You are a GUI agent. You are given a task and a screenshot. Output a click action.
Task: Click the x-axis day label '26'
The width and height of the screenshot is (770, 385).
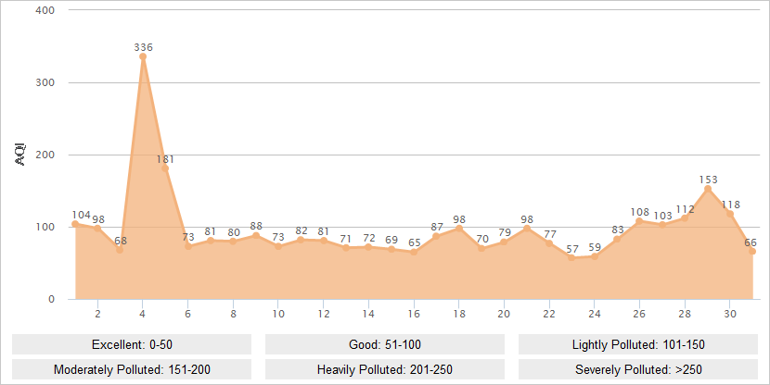(x=639, y=314)
